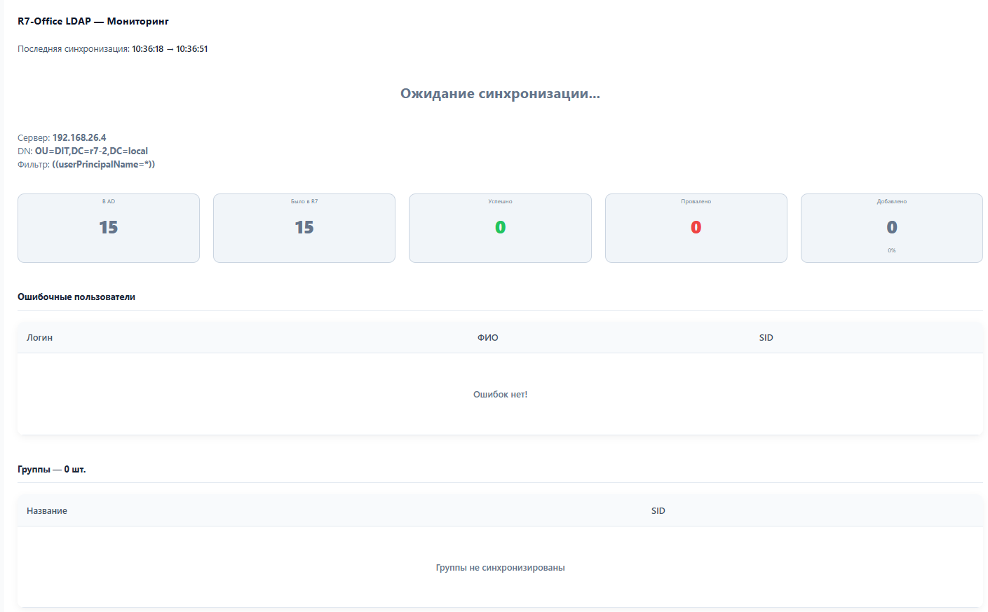Click the Группы — 0 шт. section heading
Viewport: 988px width, 612px height.
click(x=52, y=470)
